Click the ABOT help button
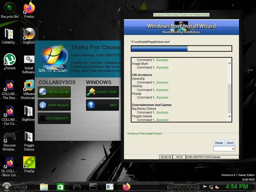Screen dimensions: 256x192 click(x=102, y=105)
